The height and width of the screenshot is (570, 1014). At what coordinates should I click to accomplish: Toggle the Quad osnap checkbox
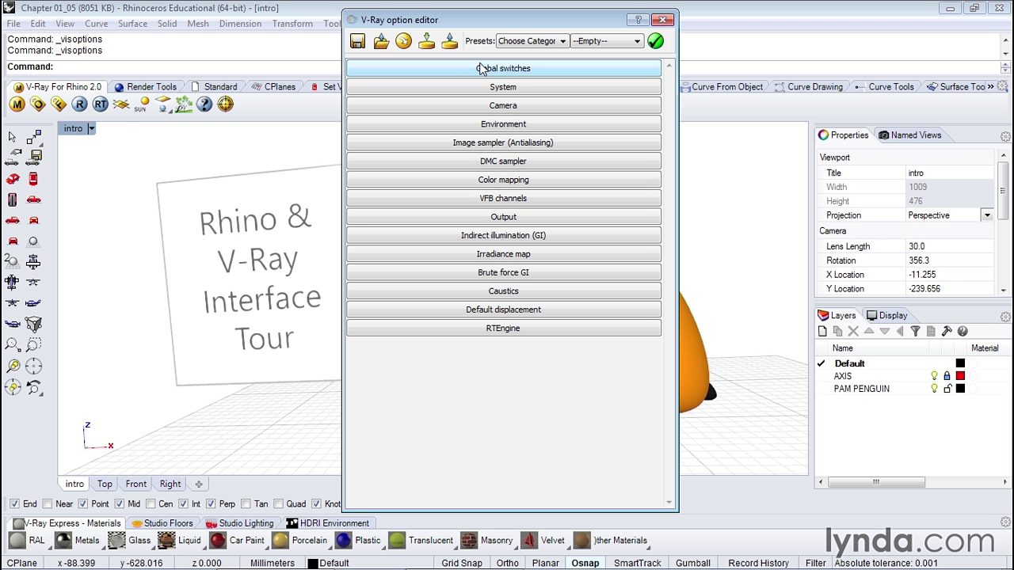(278, 504)
